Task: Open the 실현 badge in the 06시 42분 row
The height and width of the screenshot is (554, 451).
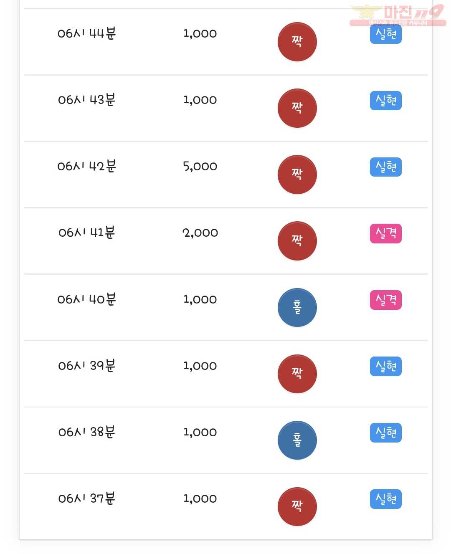Action: (x=386, y=167)
